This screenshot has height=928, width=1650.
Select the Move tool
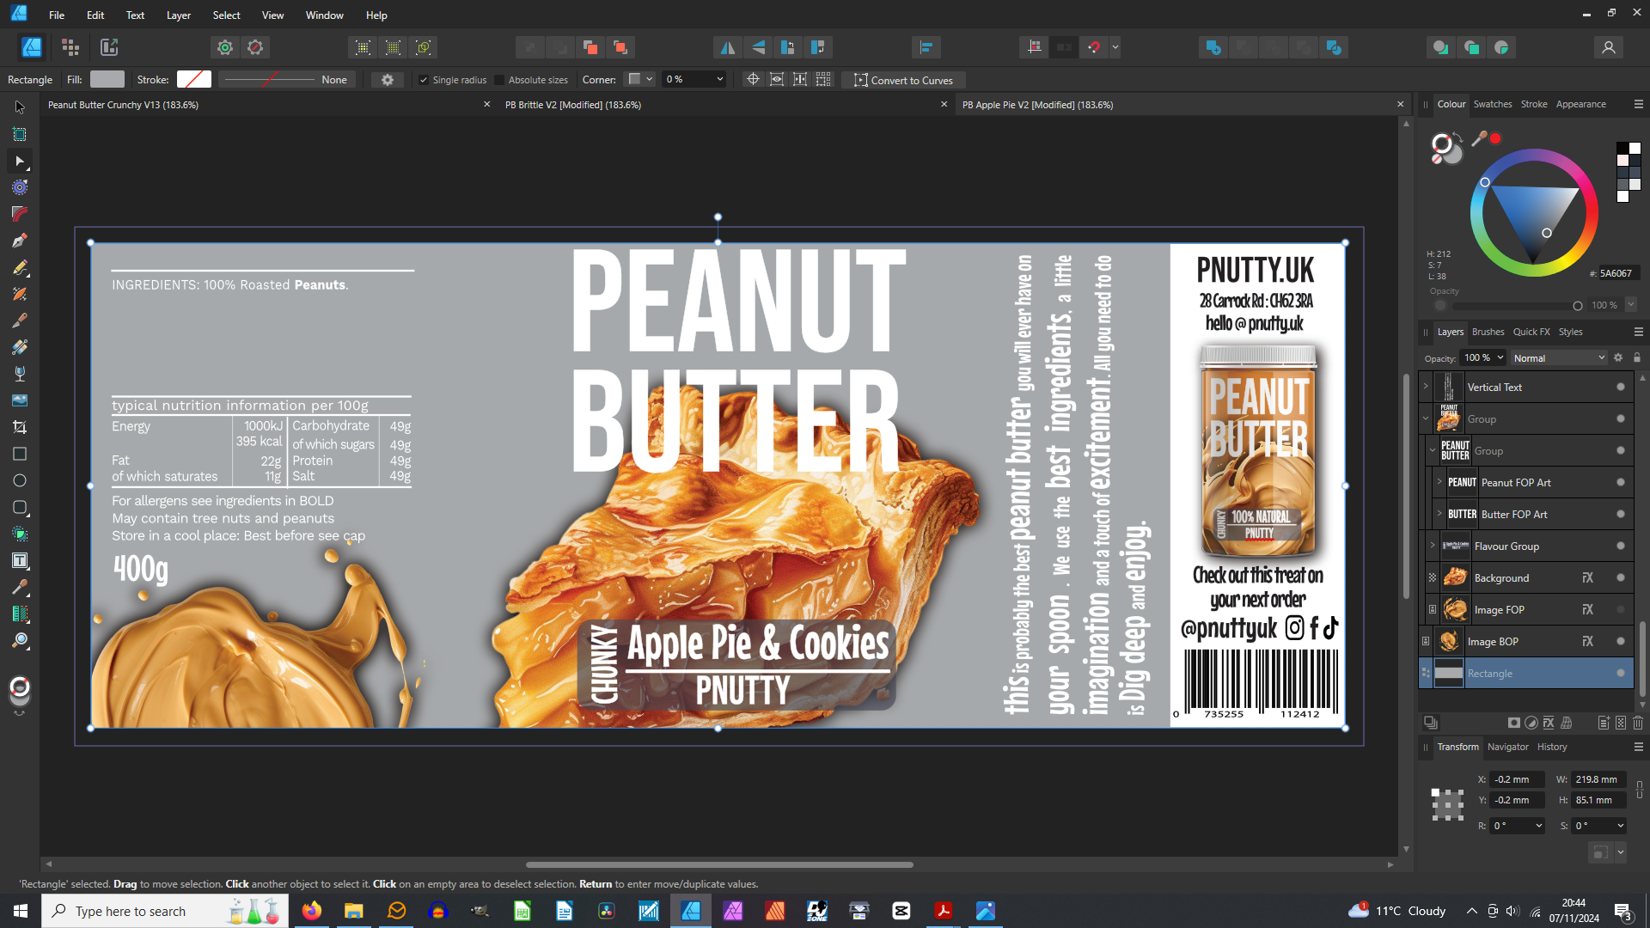(20, 107)
